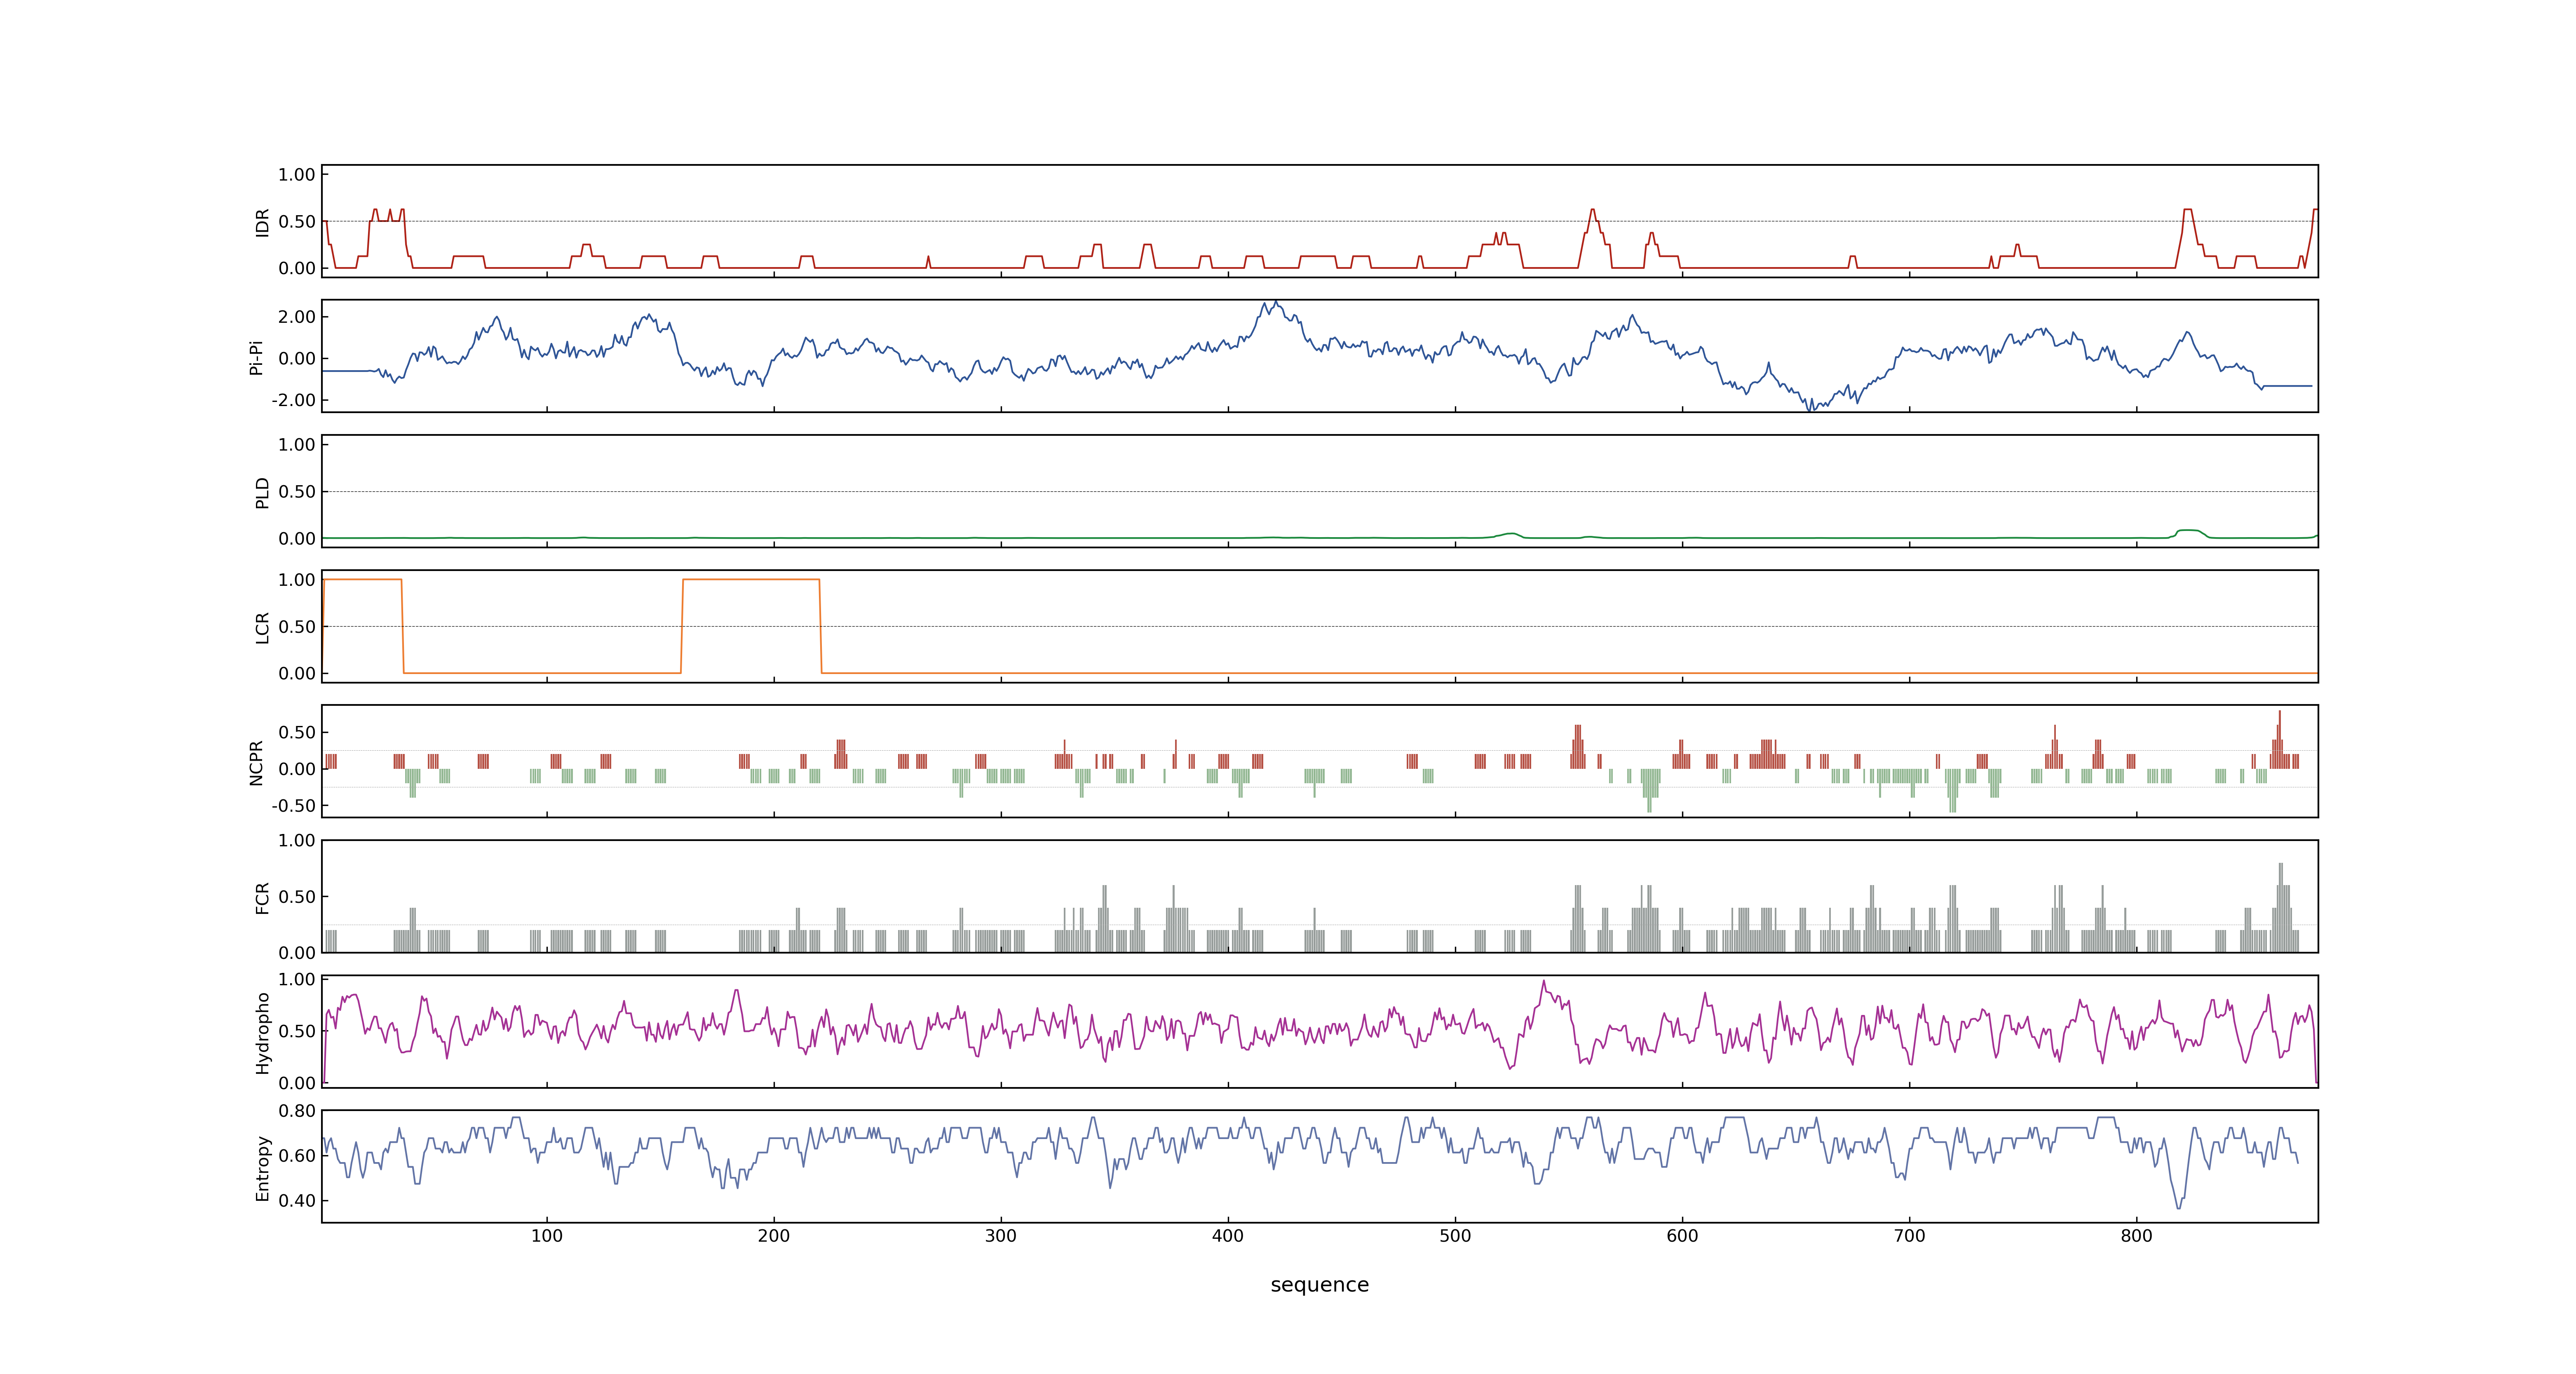Click x-axis tick label 300
The height and width of the screenshot is (1374, 2576).
click(x=1001, y=1236)
